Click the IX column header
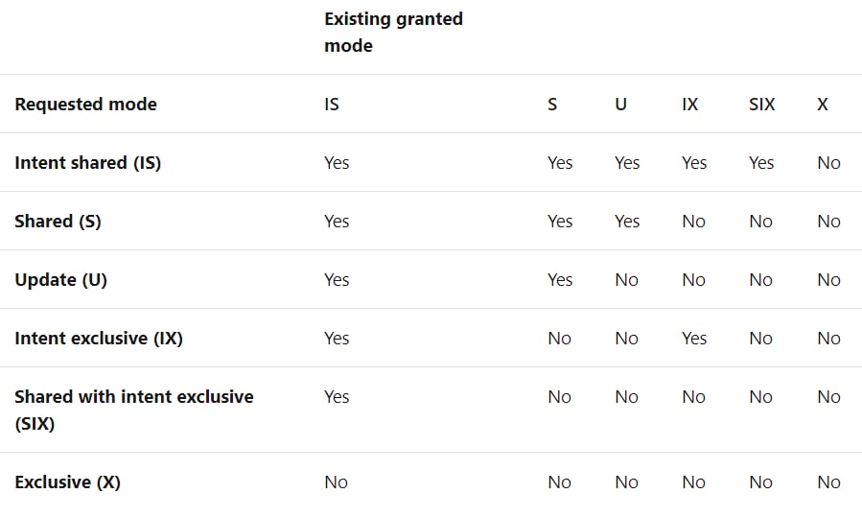862x517 pixels. [x=690, y=104]
